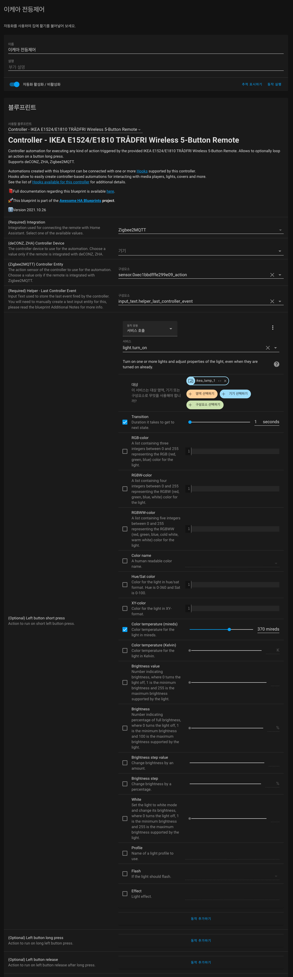Click the Color temperature mireds slider
This screenshot has height=977, width=293.
[221, 629]
